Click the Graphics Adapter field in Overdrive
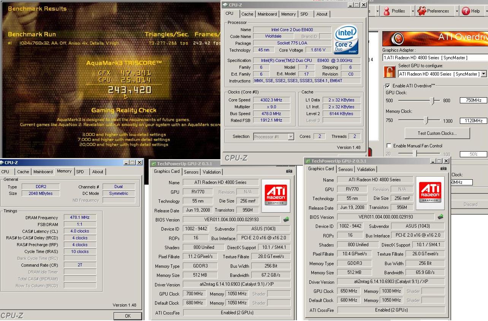This screenshot has height=321, width=488. pyautogui.click(x=435, y=58)
